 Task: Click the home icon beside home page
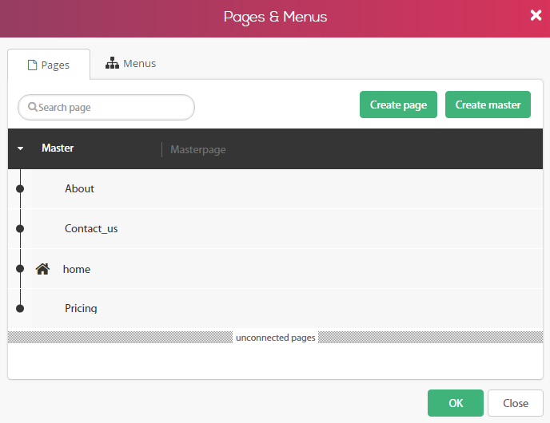tap(42, 269)
